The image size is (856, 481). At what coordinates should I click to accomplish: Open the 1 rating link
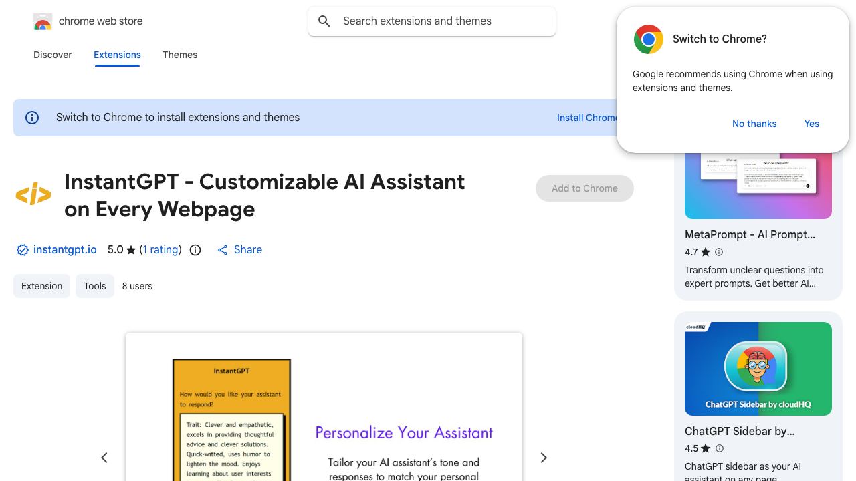160,250
